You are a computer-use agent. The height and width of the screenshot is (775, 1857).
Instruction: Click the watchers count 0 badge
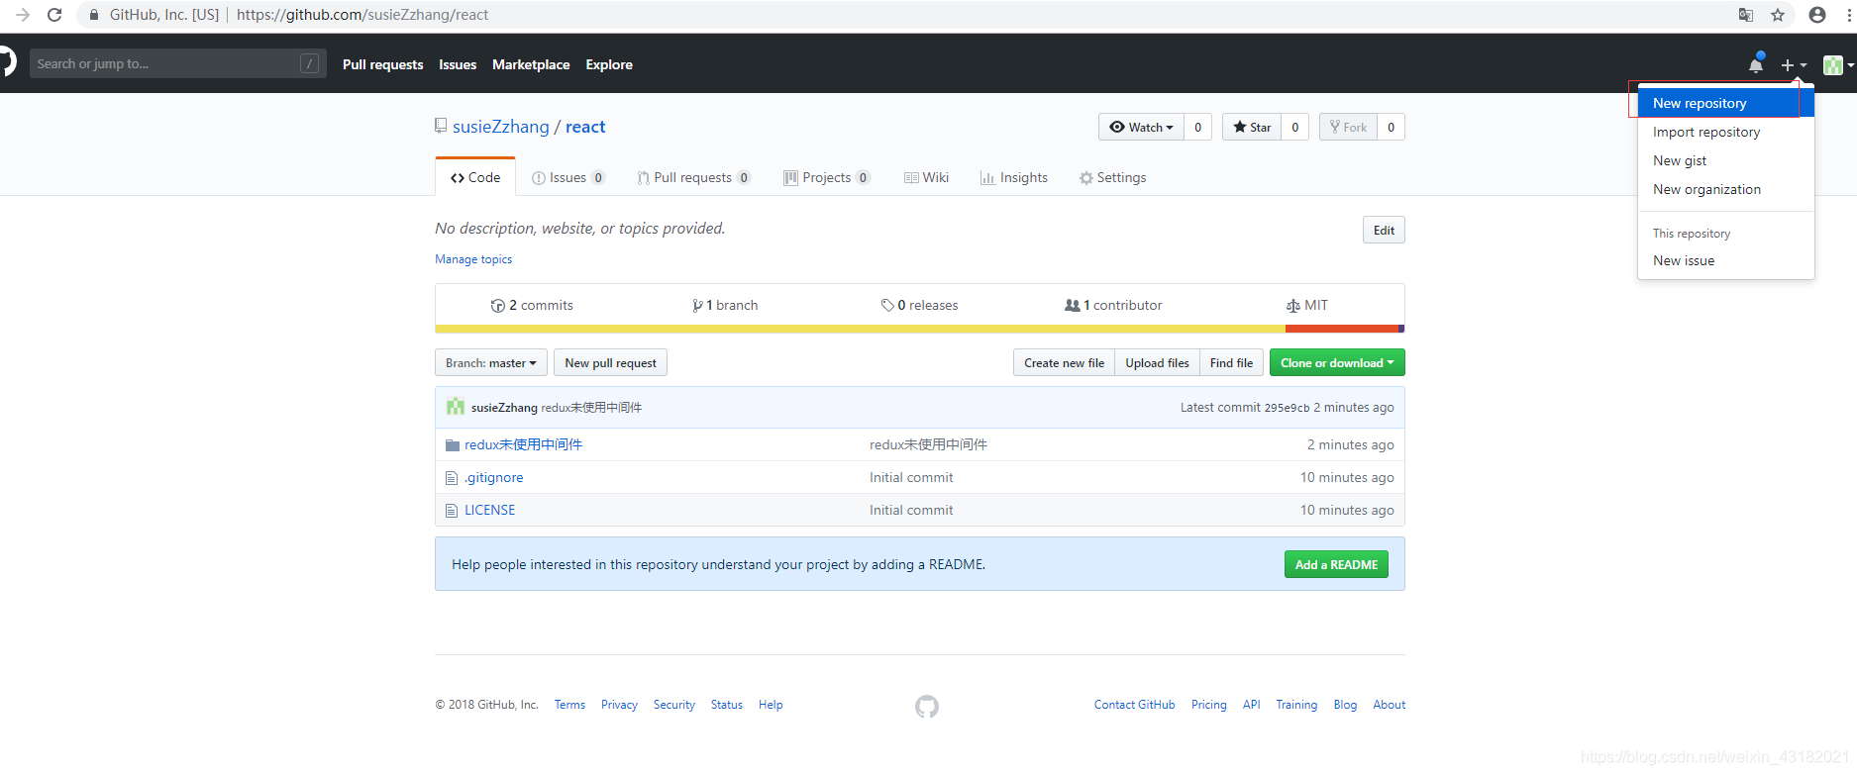tap(1197, 127)
